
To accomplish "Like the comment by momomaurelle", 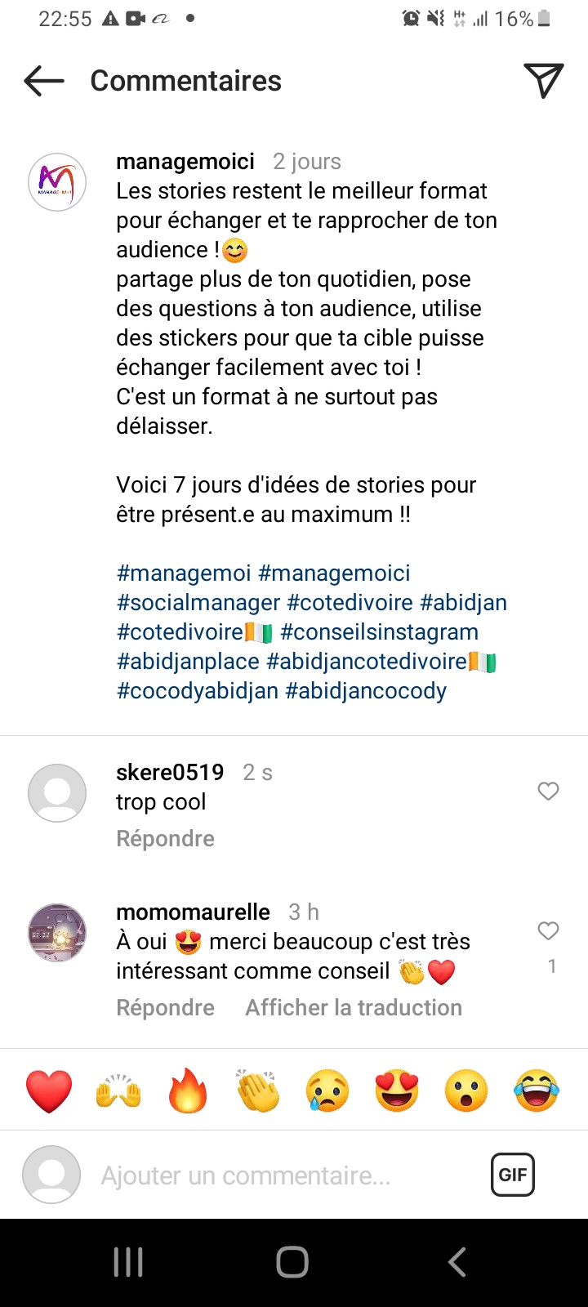I will click(548, 930).
